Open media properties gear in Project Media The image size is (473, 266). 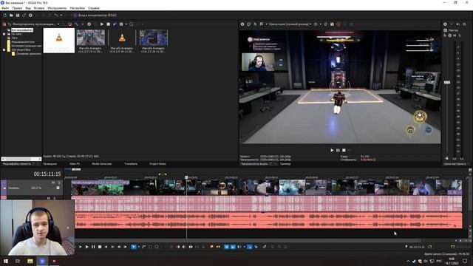pos(89,24)
